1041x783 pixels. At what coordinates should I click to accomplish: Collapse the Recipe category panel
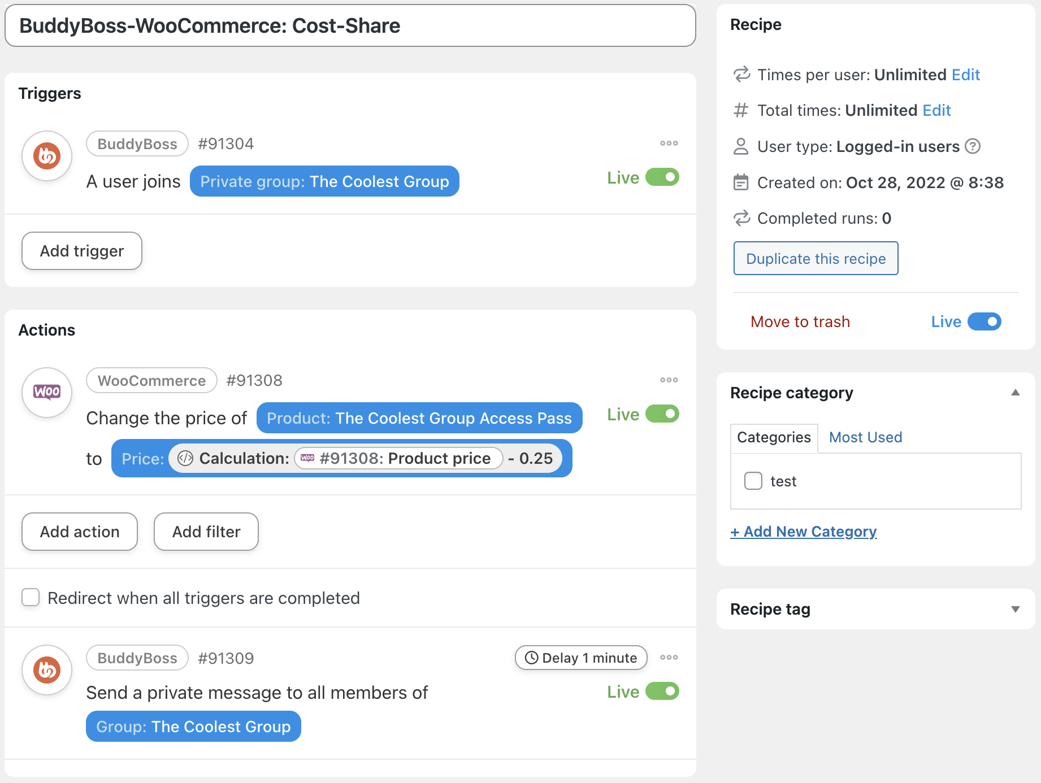click(x=1016, y=393)
